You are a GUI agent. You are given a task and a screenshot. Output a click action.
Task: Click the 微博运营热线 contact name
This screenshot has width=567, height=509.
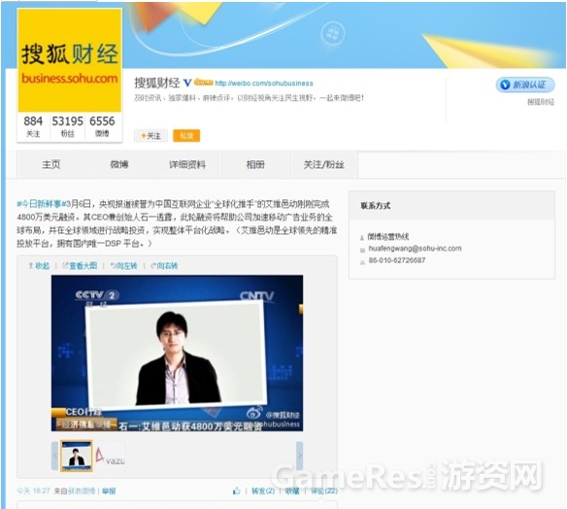coord(388,237)
